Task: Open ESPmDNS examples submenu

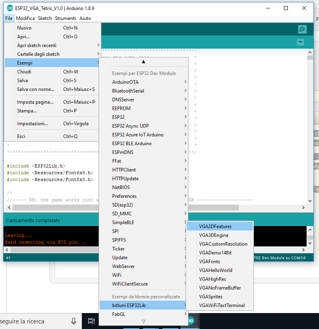Action: point(144,152)
